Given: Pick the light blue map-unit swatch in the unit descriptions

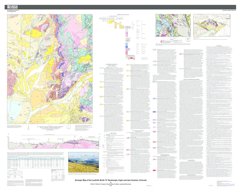Looking at the screenshot, I should tap(154, 99).
